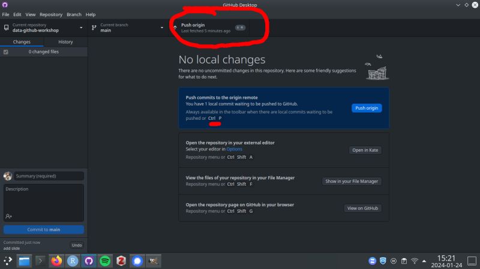Click the media pause tray icon

click(x=394, y=261)
